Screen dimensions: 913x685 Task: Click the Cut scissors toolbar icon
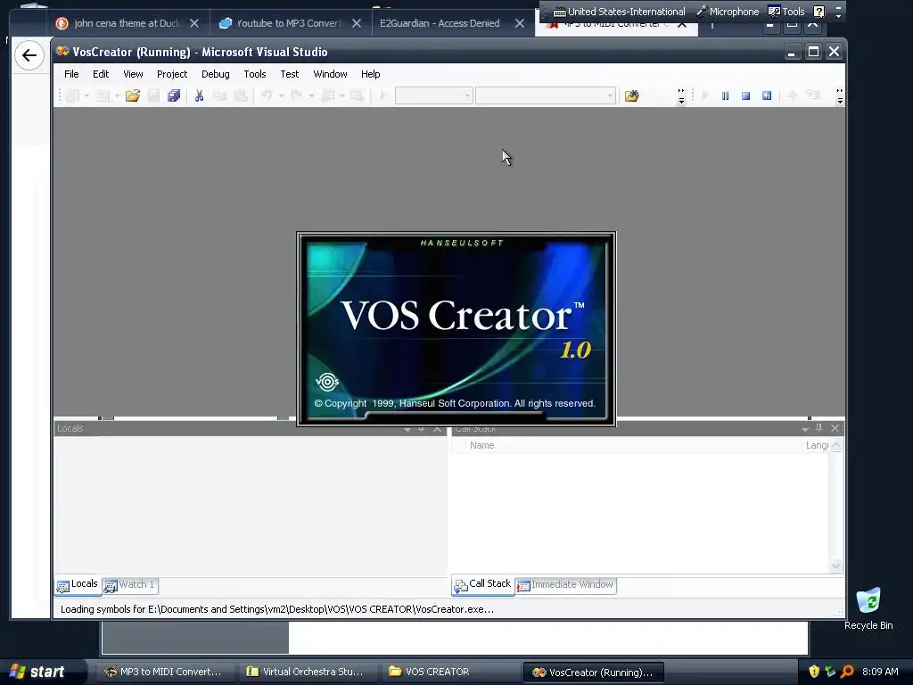199,95
